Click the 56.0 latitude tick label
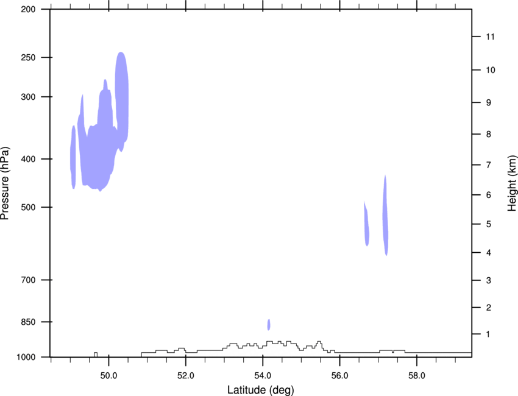The image size is (518, 396). pyautogui.click(x=339, y=376)
